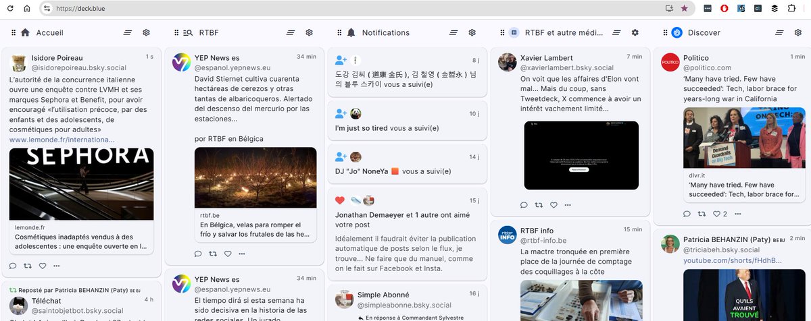
Task: Open the browser extensions puzzle icon
Action: click(791, 9)
